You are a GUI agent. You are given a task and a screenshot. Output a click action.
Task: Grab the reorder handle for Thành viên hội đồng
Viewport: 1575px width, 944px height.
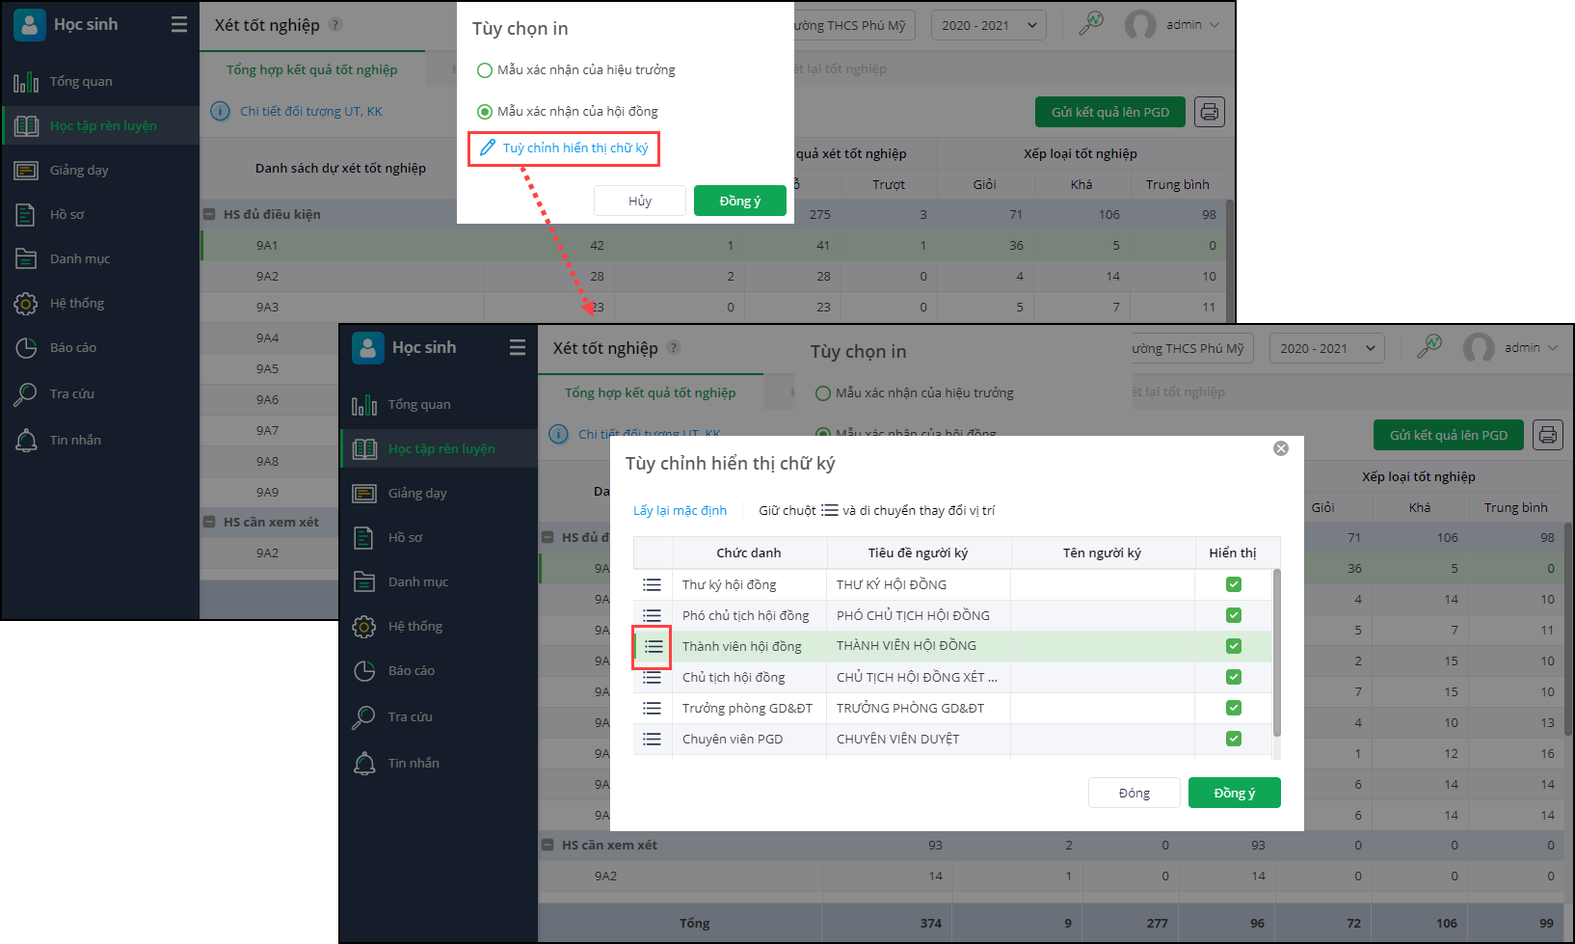[653, 646]
